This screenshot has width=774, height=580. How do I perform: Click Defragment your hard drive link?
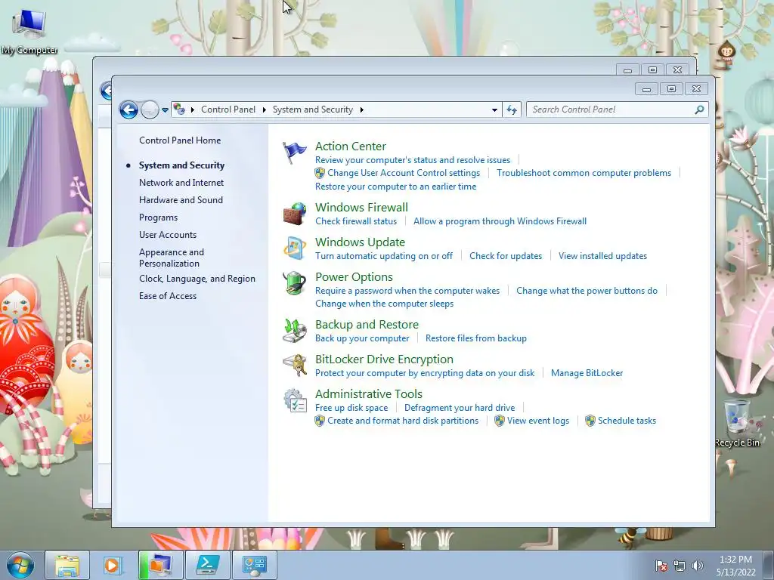click(459, 408)
